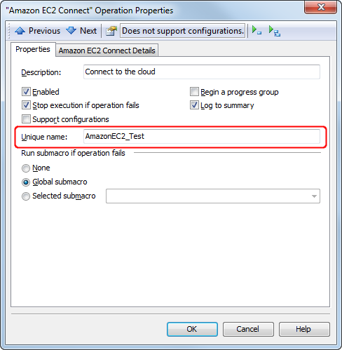The width and height of the screenshot is (342, 350).
Task: Switch to Amazon EC2 Connect Details tab
Action: coord(107,51)
